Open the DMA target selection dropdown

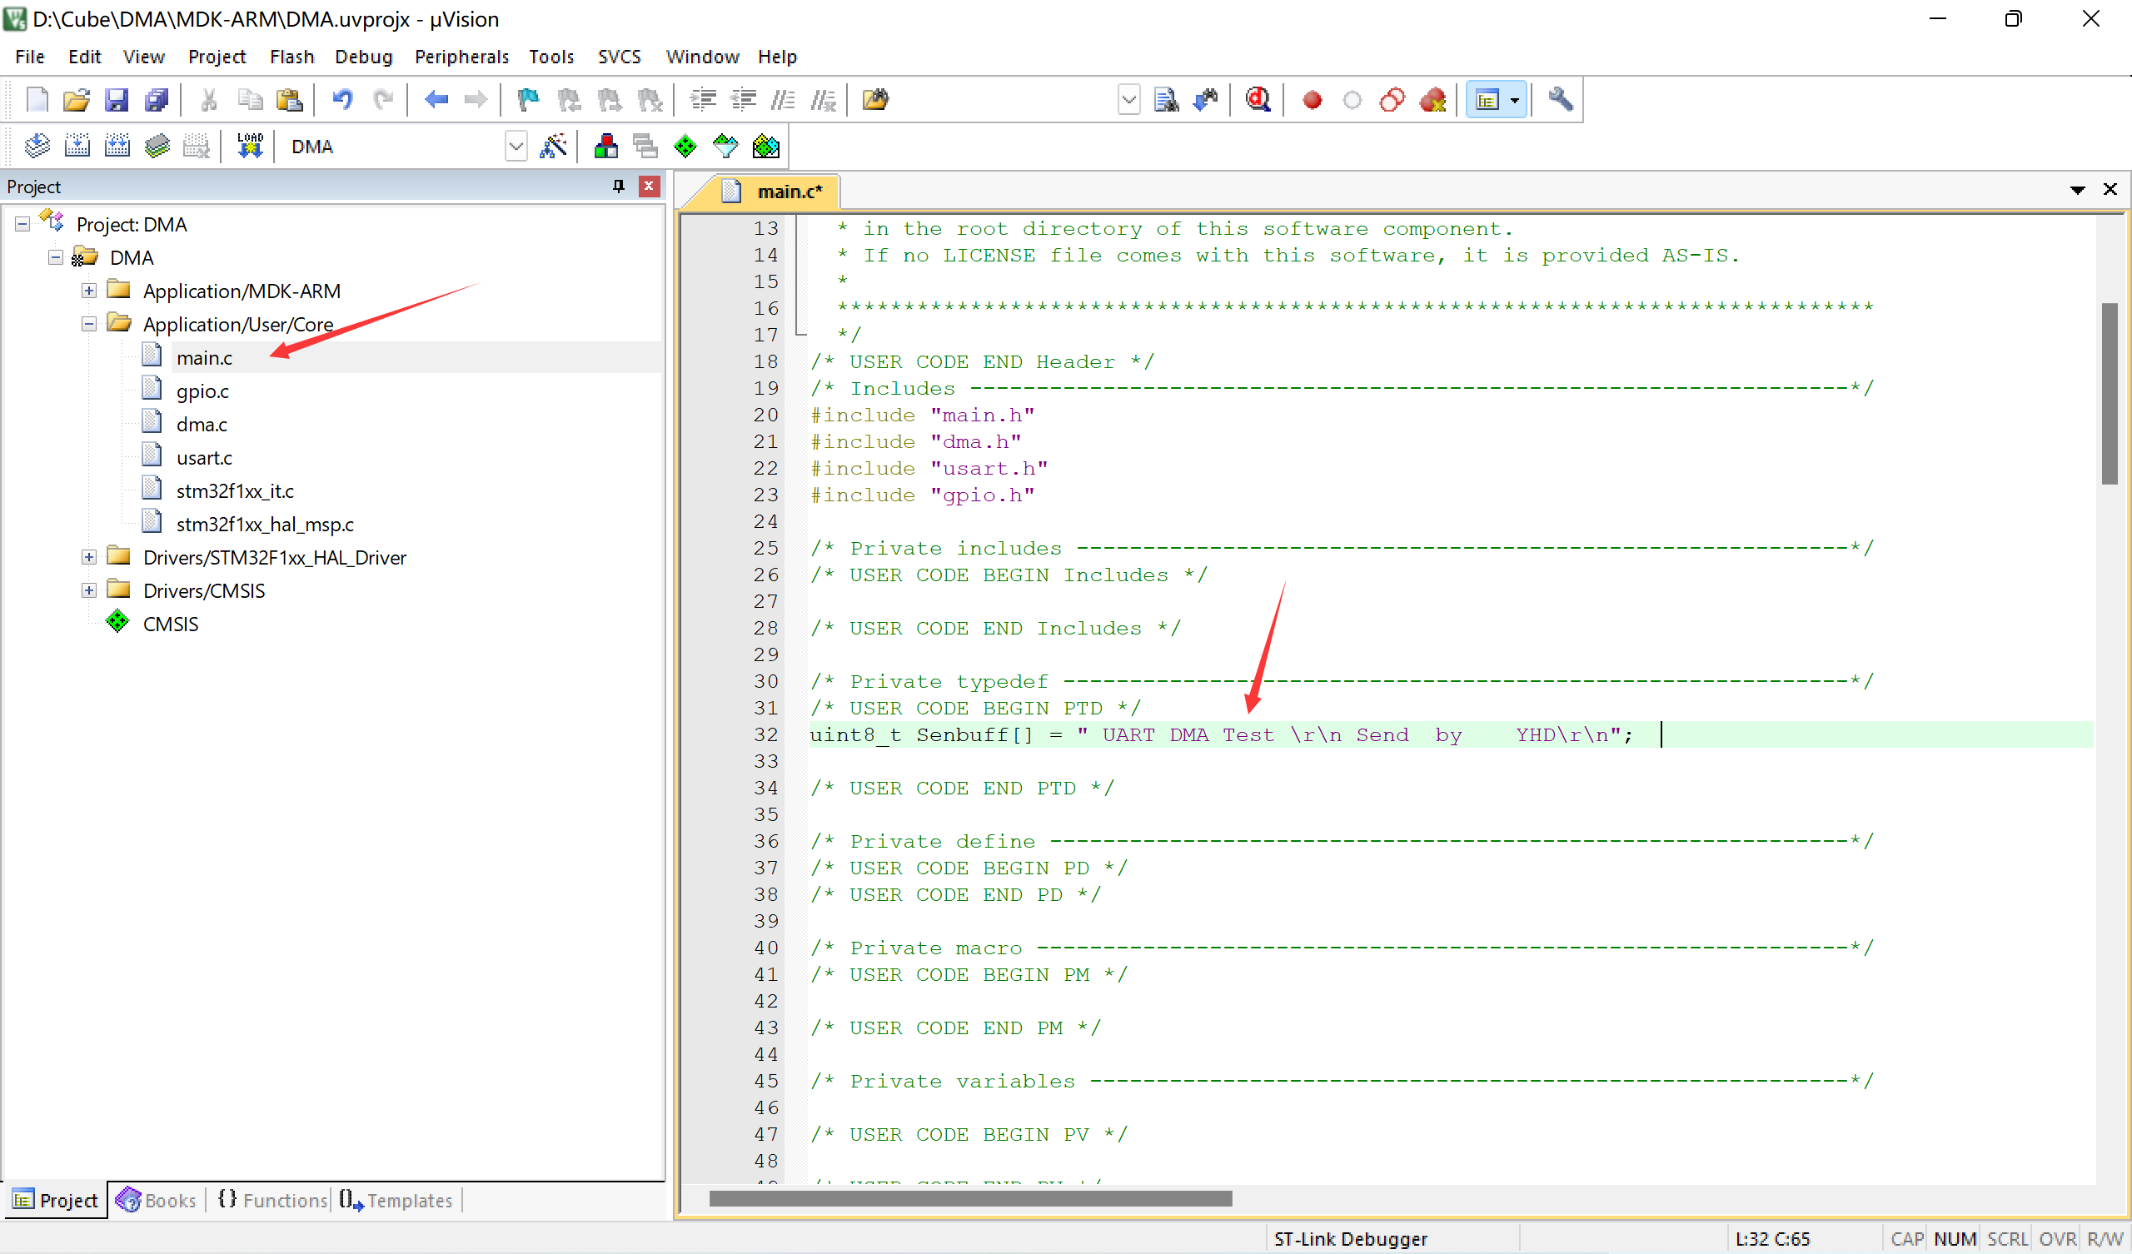coord(516,147)
